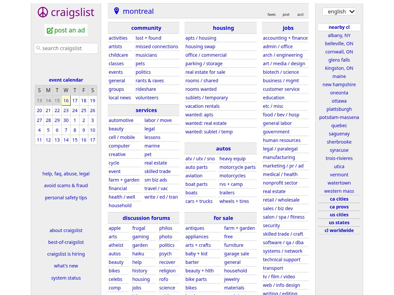Open vacation rentals link
Screen dimensions: 394x295
click(202, 106)
